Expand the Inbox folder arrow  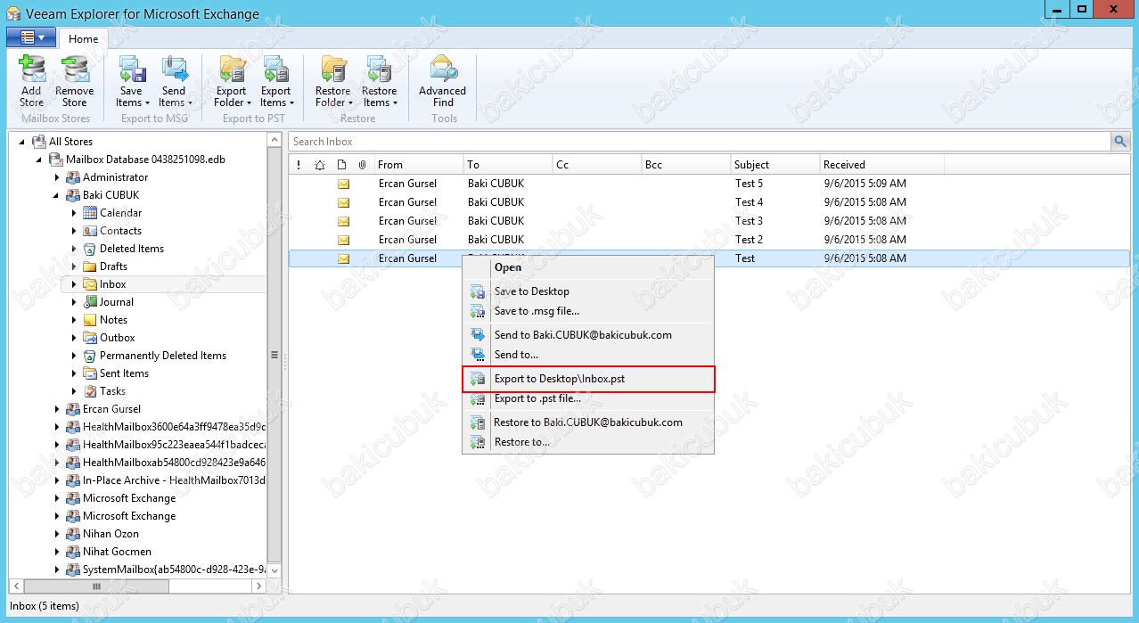tap(74, 284)
